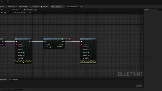The image size is (162, 91).
Task: Click the Find toolbar button
Action: [x=2, y=7]
